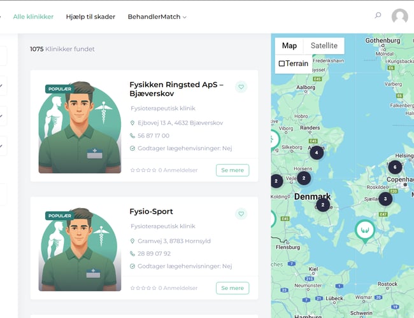The height and width of the screenshot is (318, 414).
Task: Enable the Terrain checkbox on map
Action: point(282,64)
